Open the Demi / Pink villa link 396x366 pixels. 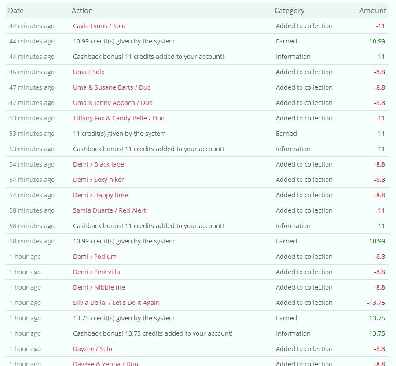point(96,272)
